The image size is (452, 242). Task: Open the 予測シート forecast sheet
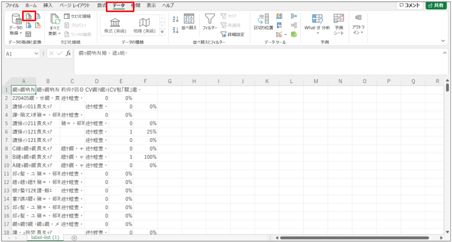[339, 25]
